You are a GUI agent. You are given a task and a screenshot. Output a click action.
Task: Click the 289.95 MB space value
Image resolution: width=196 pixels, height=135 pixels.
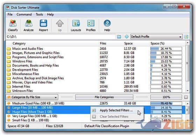[x=131, y=86]
